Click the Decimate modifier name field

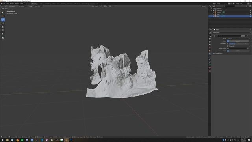click(x=228, y=36)
